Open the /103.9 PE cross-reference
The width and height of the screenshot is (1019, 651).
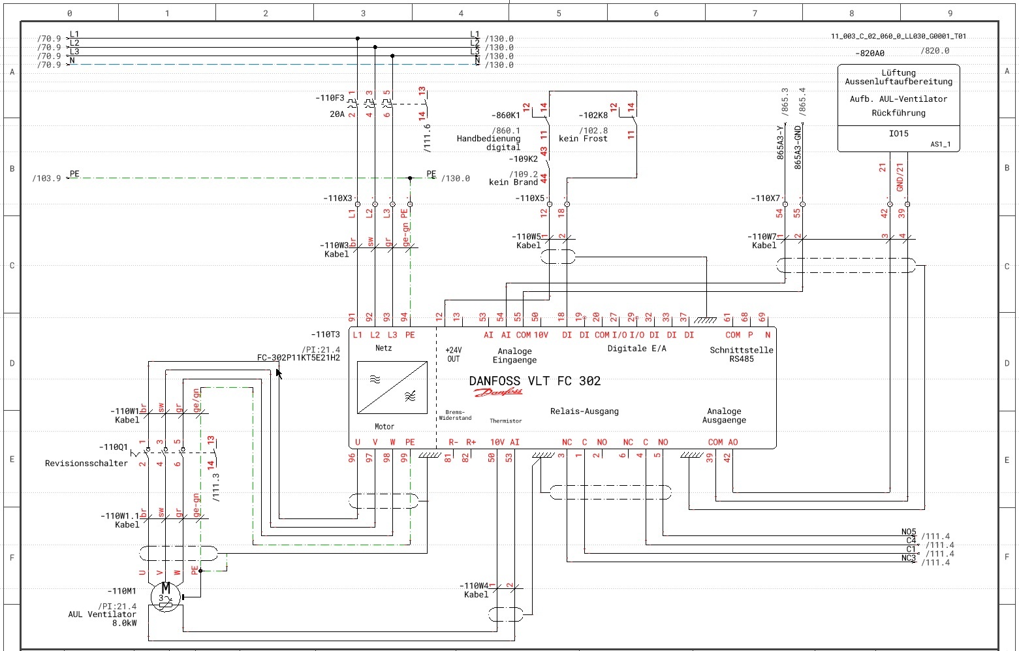pyautogui.click(x=46, y=178)
